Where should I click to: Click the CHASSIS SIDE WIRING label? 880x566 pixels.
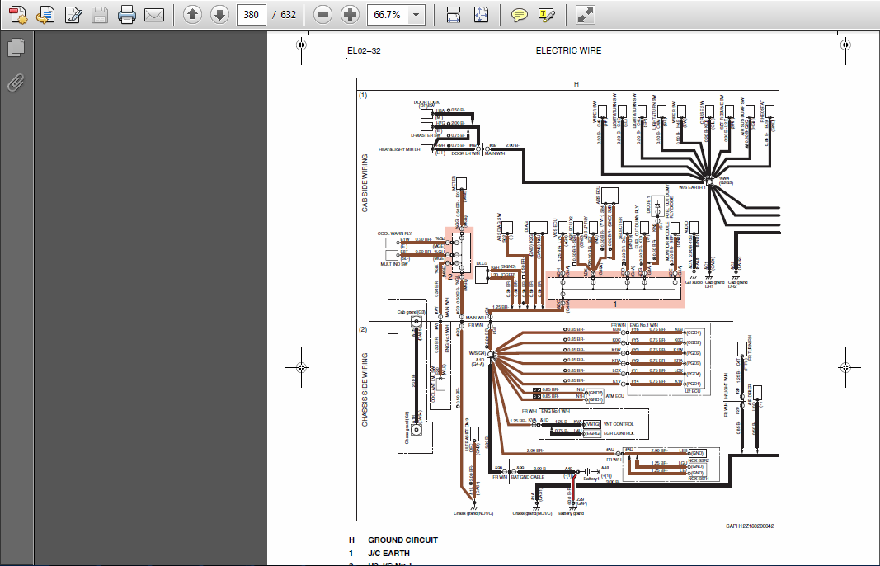tap(365, 389)
